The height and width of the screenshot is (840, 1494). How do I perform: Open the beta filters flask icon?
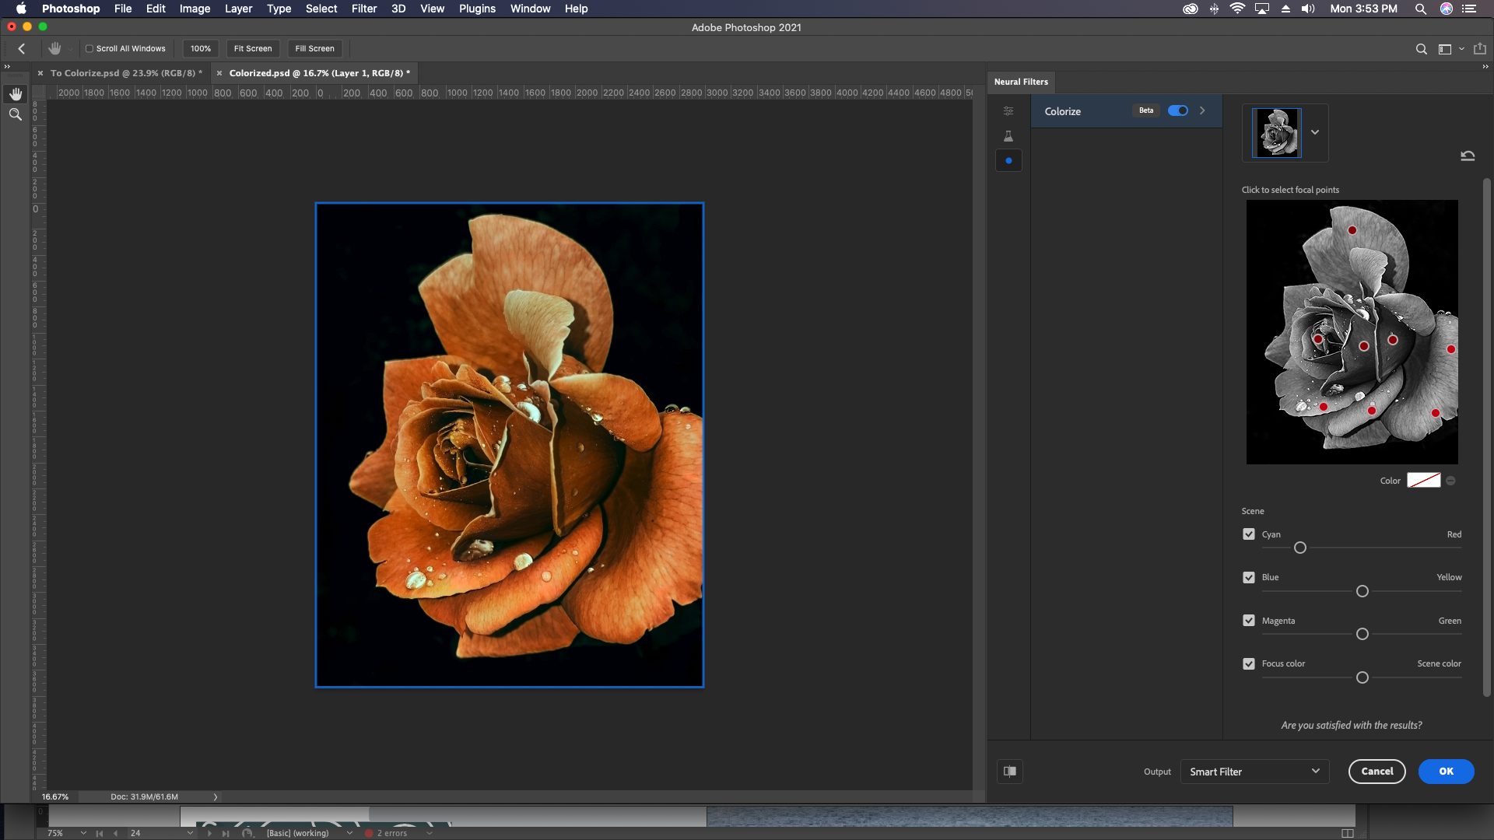1008,136
